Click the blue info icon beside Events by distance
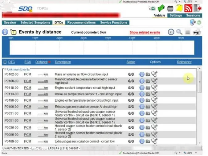208x156 pixels. [x=5, y=32]
